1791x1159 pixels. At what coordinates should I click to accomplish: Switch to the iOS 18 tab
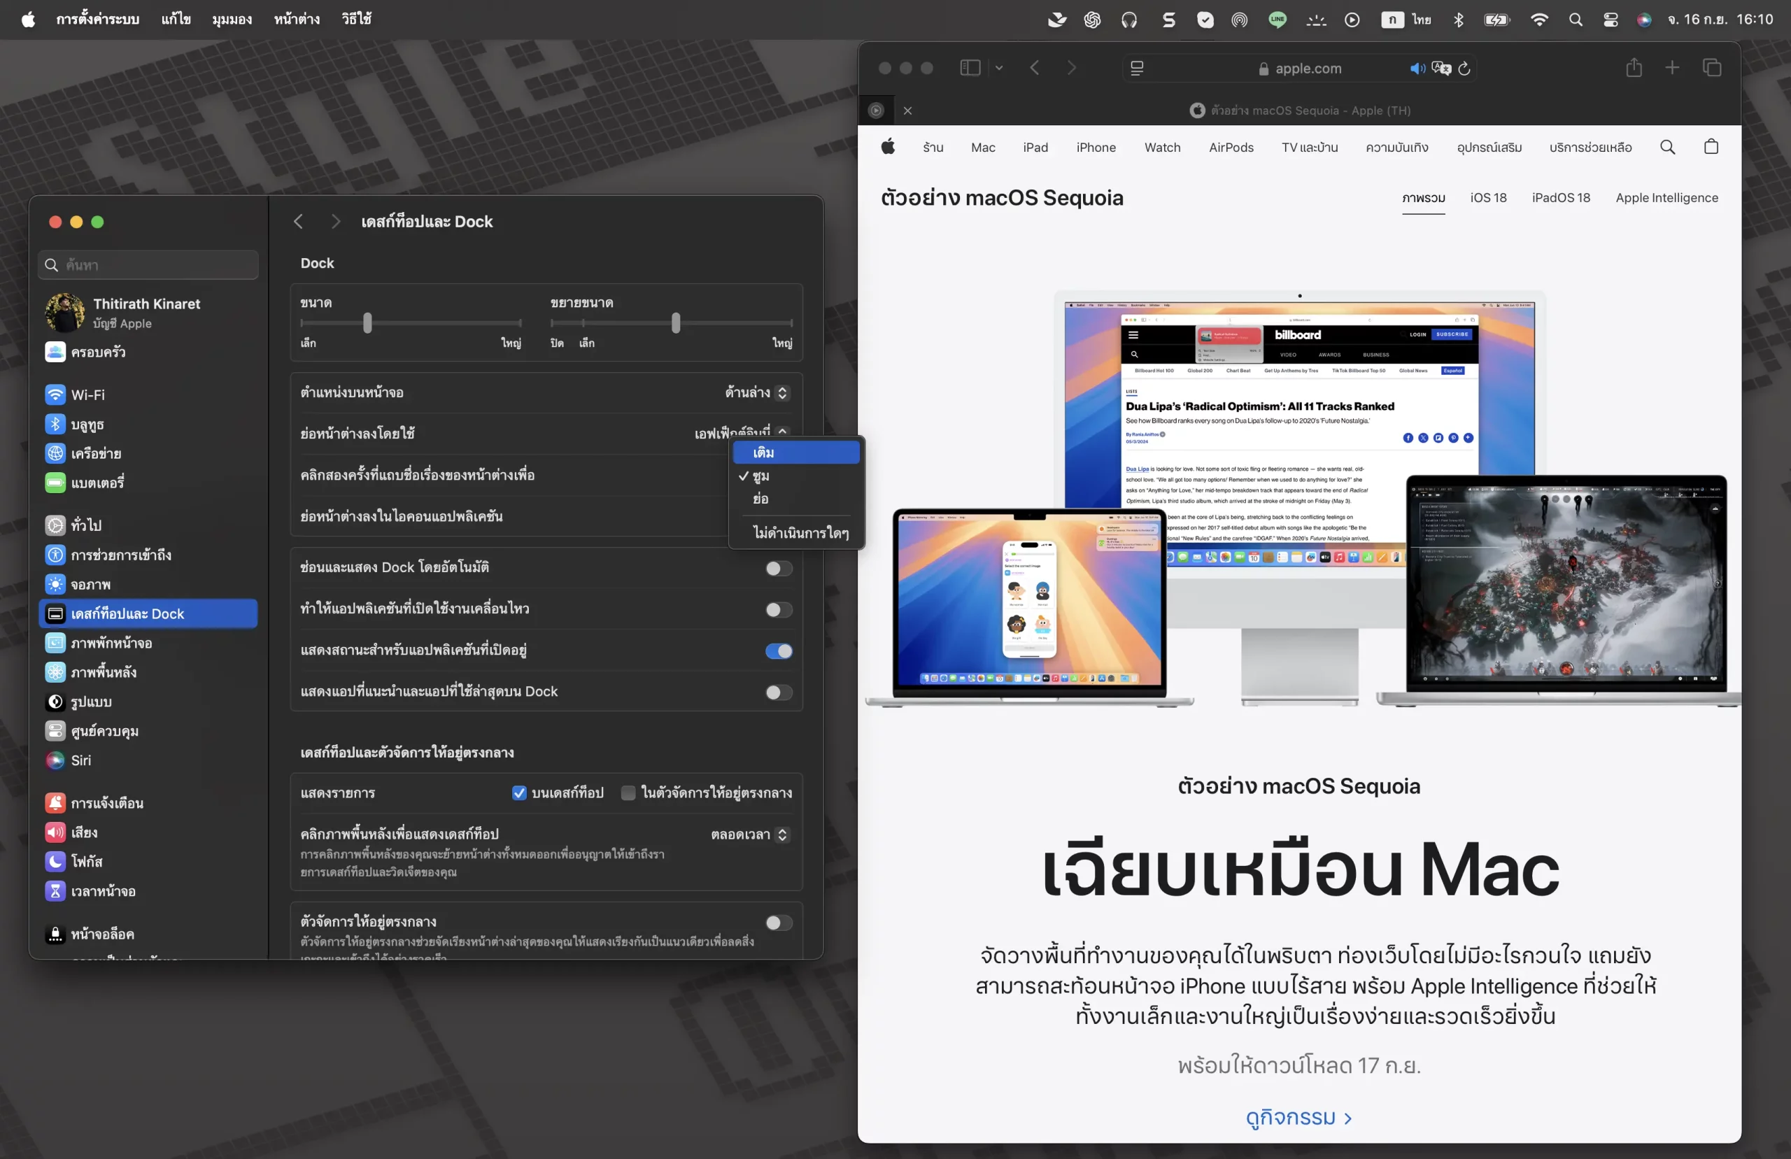click(1488, 197)
